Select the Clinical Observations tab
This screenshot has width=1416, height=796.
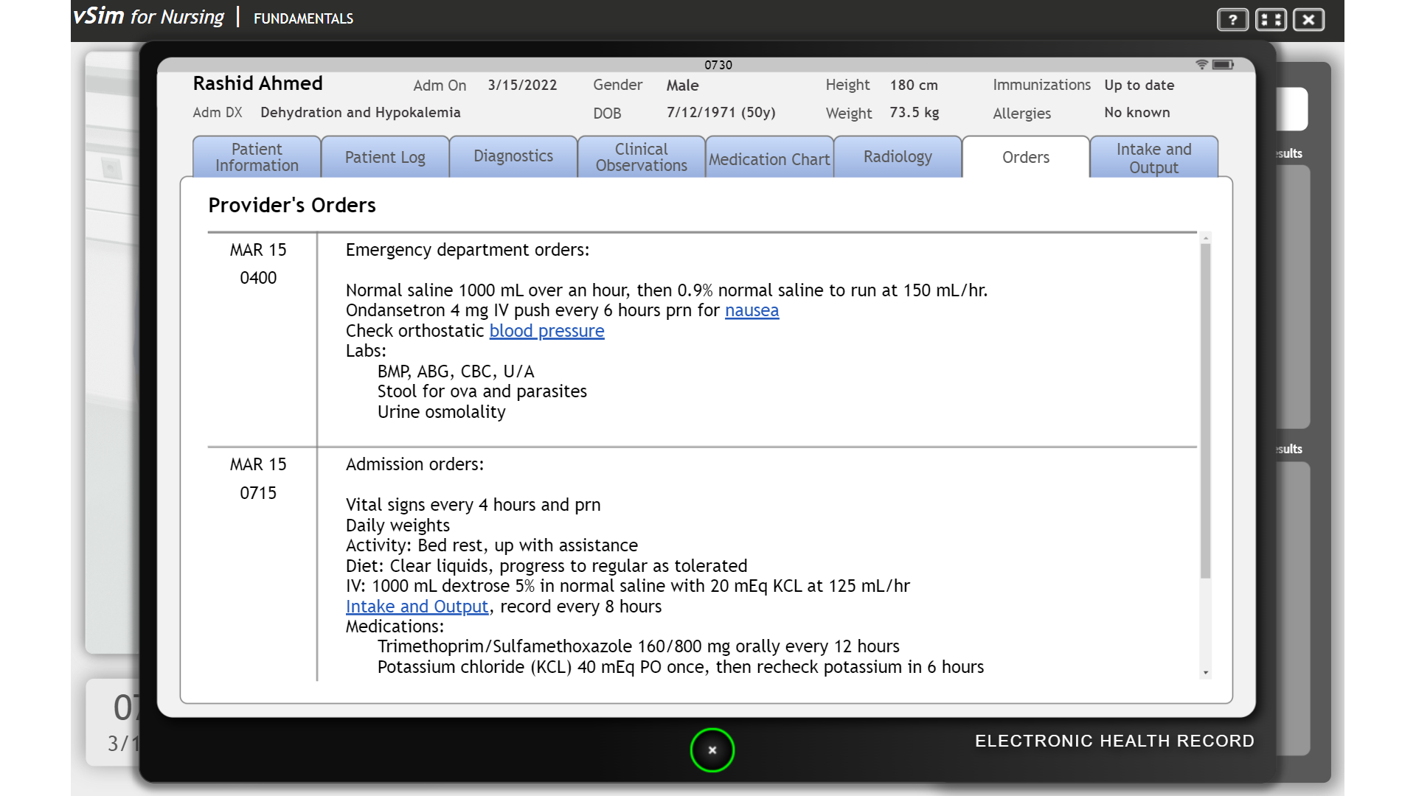642,157
